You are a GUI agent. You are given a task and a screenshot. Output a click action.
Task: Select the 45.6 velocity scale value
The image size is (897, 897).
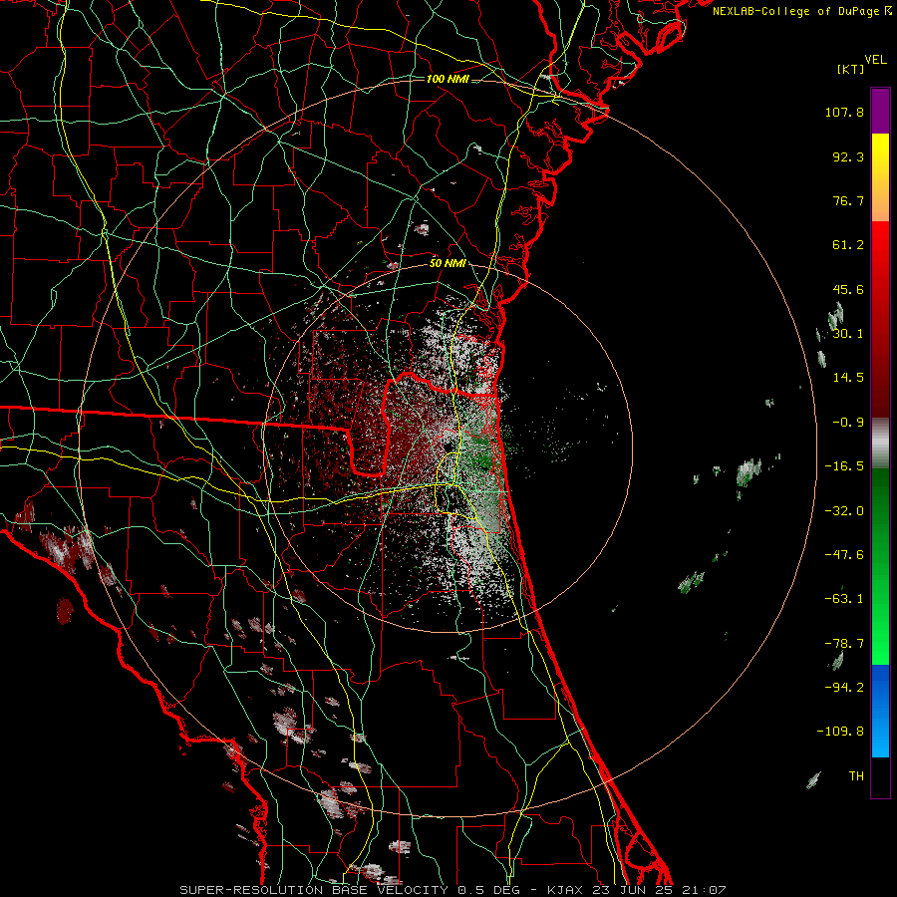(848, 289)
